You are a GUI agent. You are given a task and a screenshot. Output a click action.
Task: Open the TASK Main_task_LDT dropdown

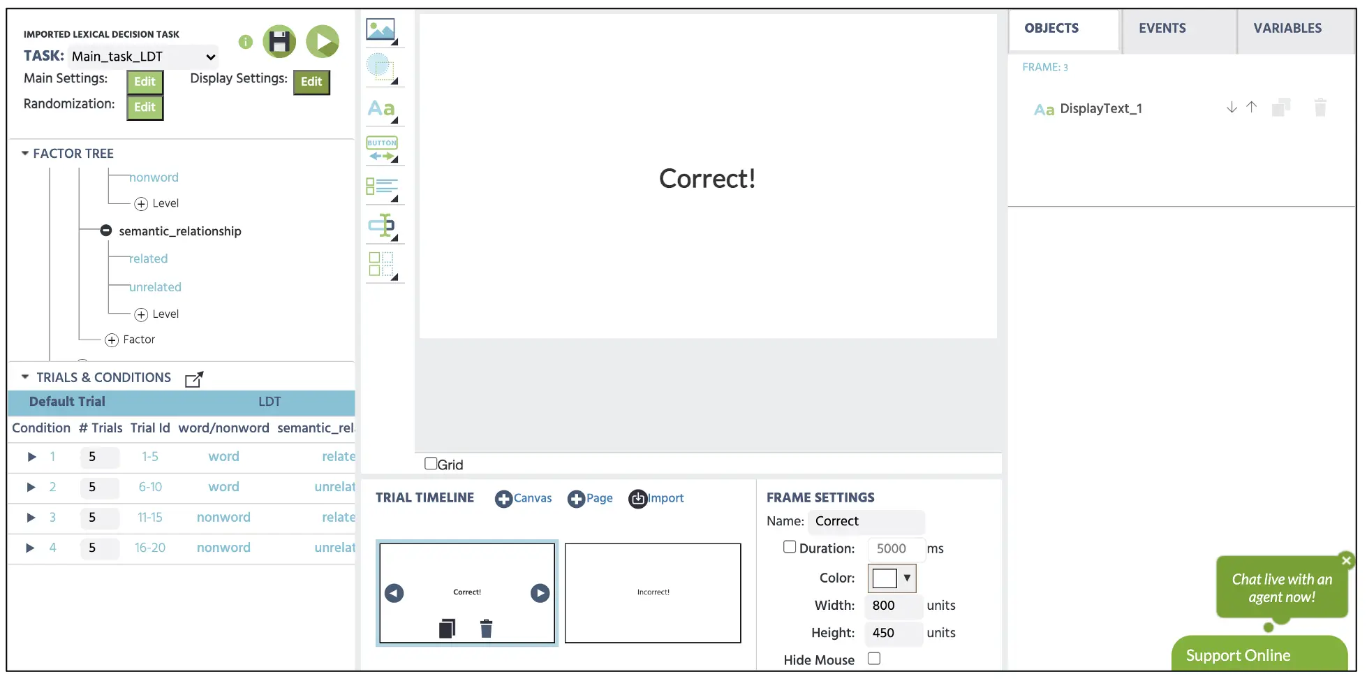click(144, 57)
